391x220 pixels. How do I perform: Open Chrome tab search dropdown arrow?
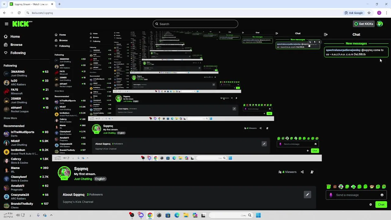coord(4,4)
